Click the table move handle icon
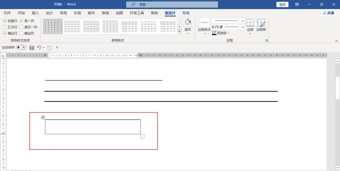This screenshot has width=340, height=171. pyautogui.click(x=43, y=117)
